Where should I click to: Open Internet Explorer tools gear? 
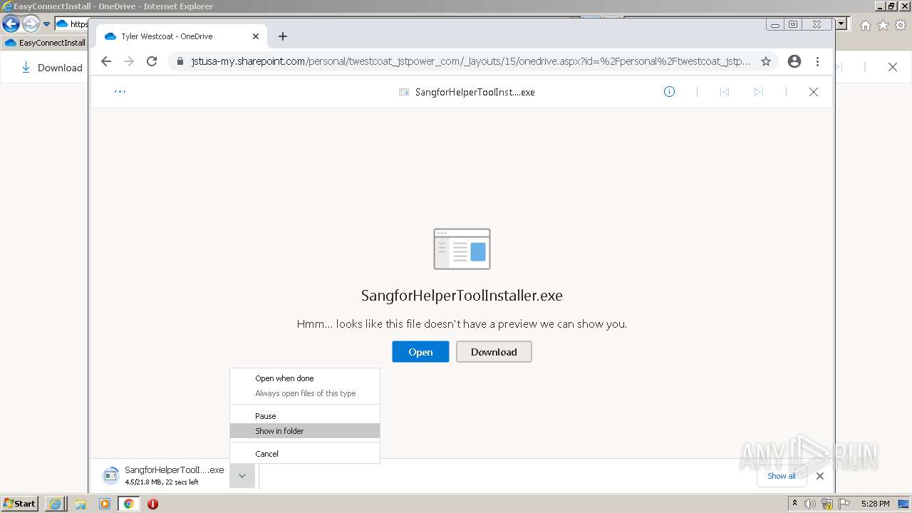coord(901,26)
